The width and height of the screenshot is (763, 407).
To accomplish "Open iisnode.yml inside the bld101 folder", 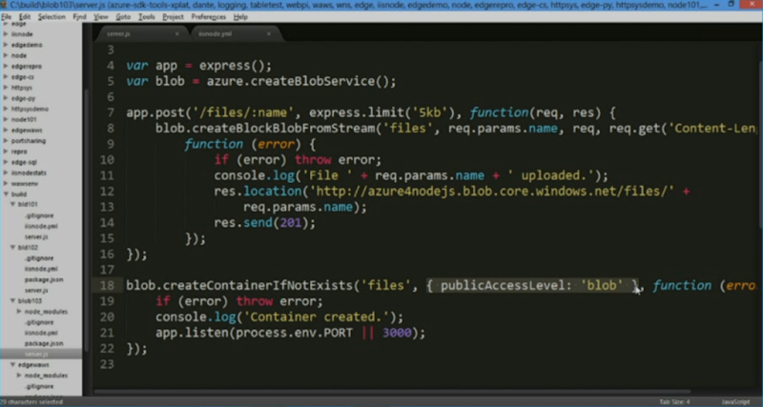I will click(x=41, y=226).
